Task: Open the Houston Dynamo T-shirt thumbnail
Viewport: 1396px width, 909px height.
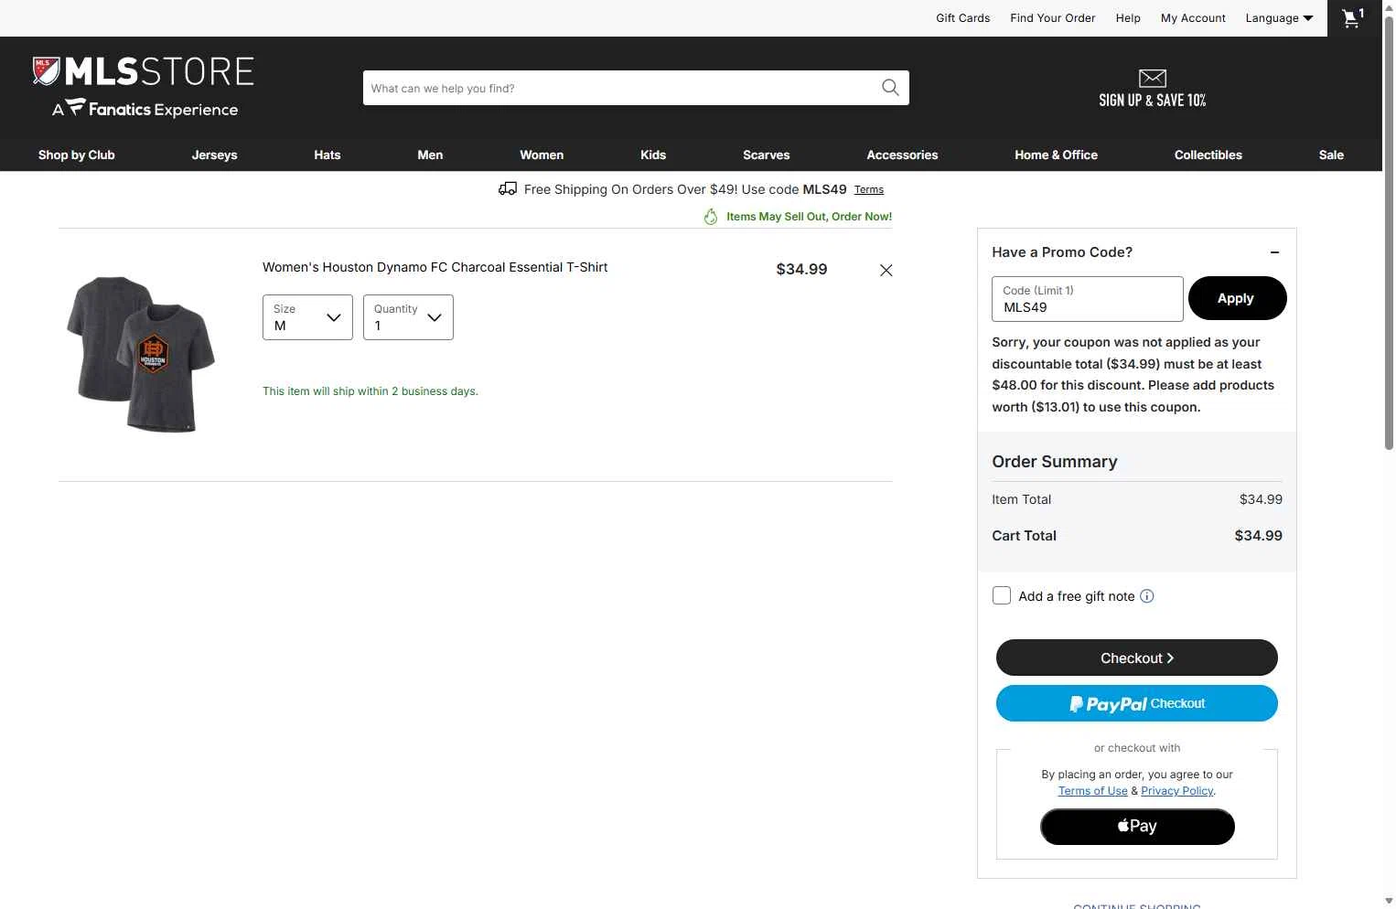Action: [141, 354]
